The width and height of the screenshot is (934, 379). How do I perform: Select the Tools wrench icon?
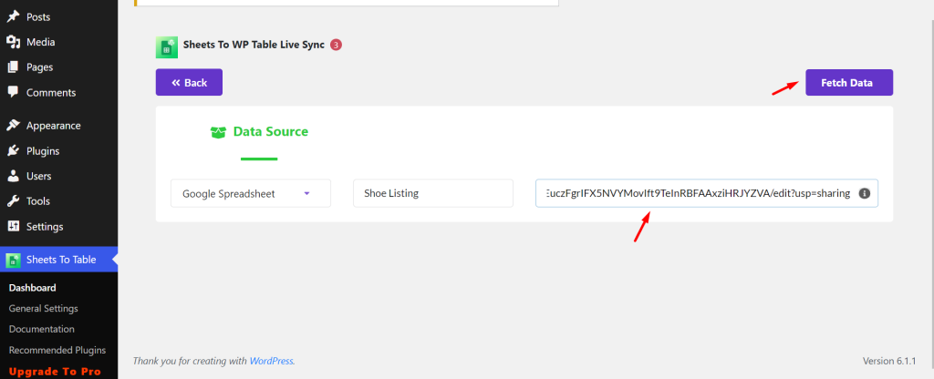tap(13, 201)
